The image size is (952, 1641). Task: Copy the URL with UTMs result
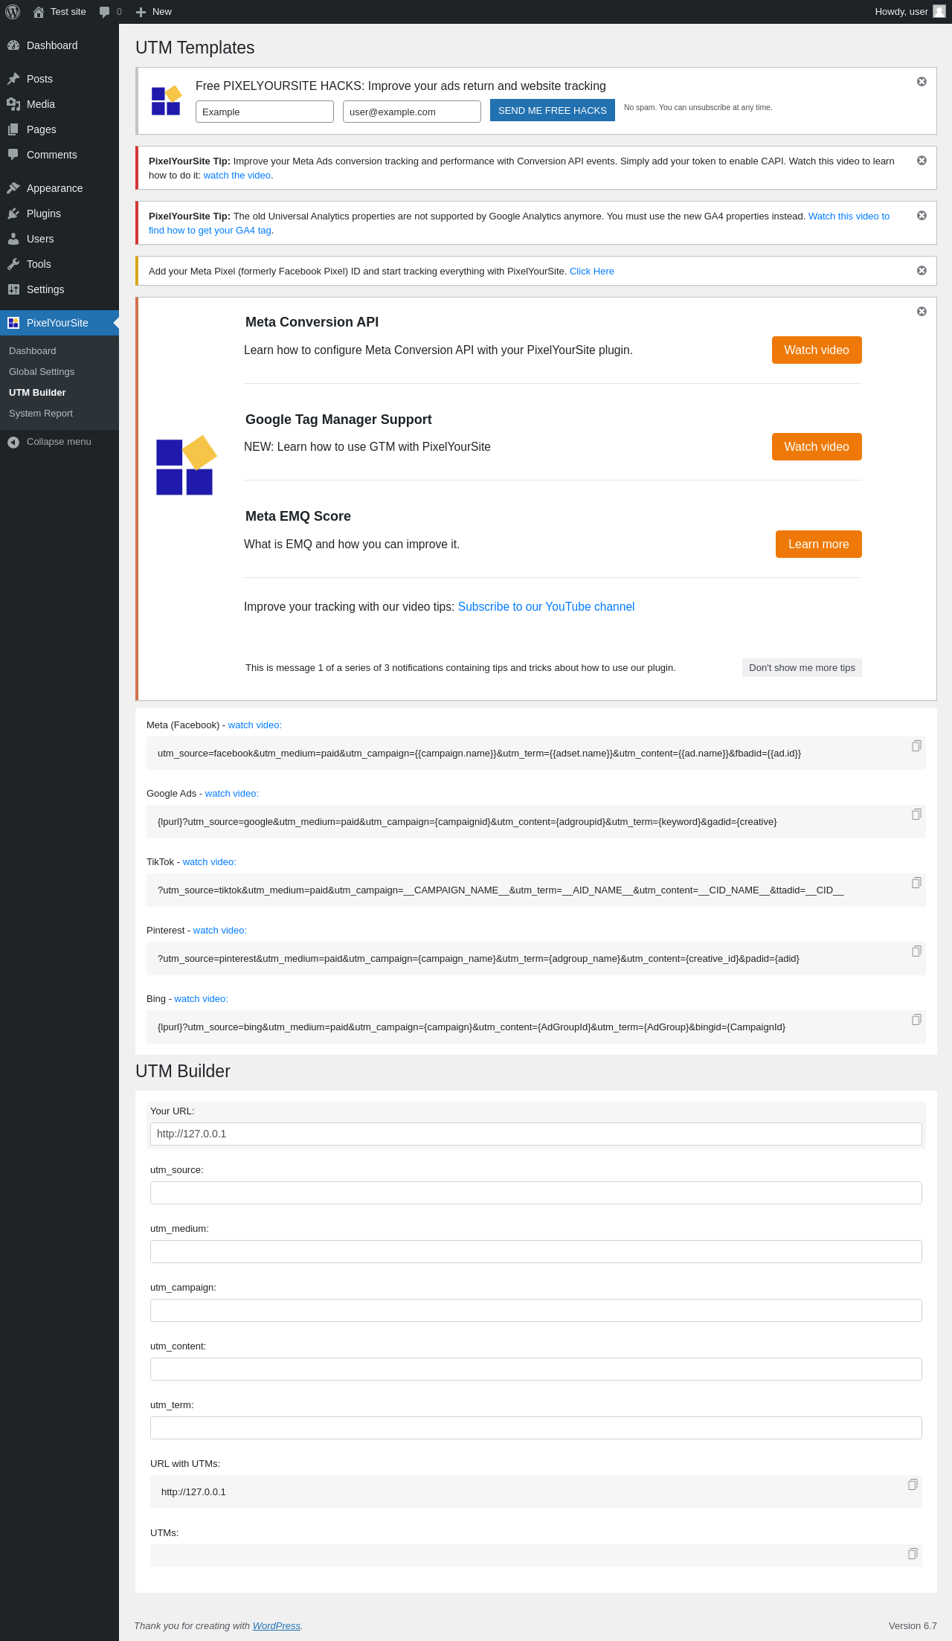pos(913,1485)
